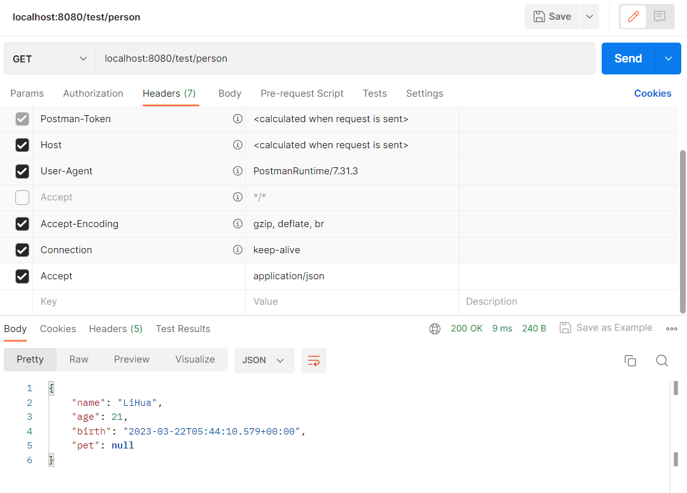Click the new header Description field
The image size is (687, 493).
pyautogui.click(x=569, y=302)
